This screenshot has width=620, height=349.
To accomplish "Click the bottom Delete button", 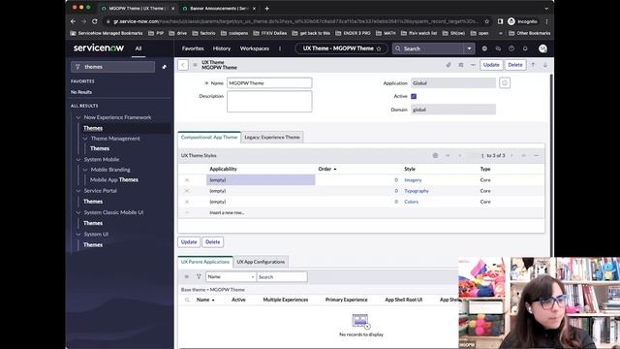I will 213,241.
